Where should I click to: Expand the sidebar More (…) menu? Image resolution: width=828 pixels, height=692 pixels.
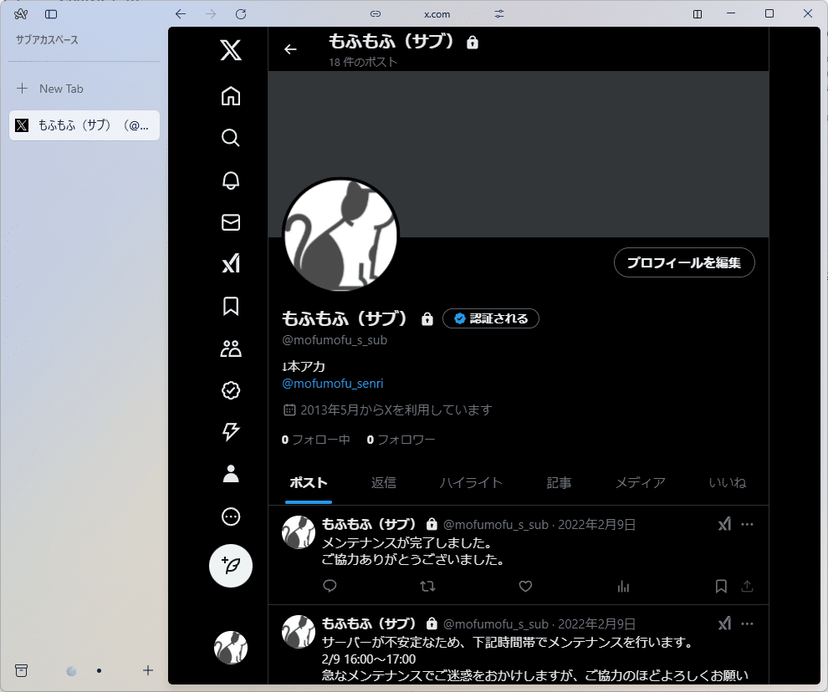pyautogui.click(x=230, y=516)
